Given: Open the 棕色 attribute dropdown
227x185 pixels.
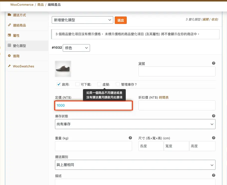Looking at the screenshot, I should tap(76, 48).
